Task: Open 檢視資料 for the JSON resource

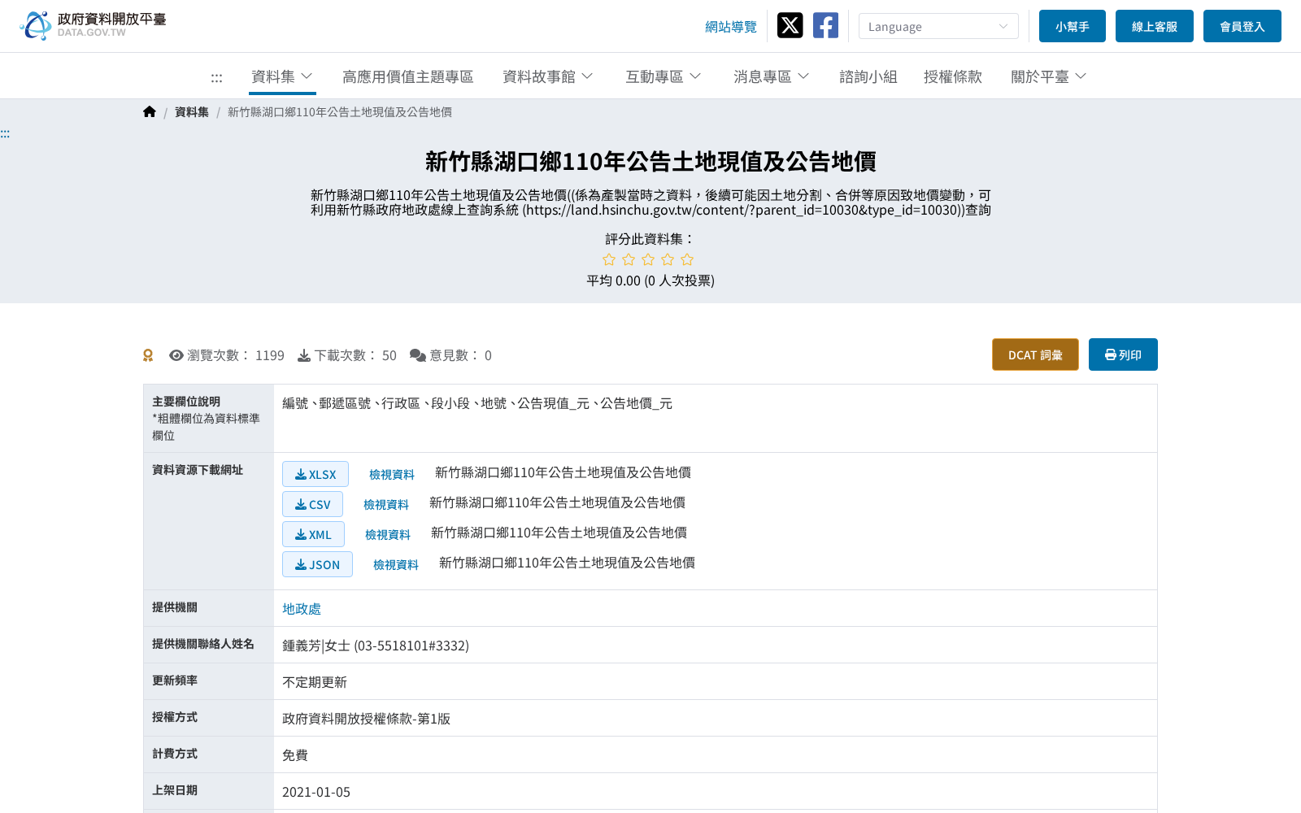Action: [396, 565]
